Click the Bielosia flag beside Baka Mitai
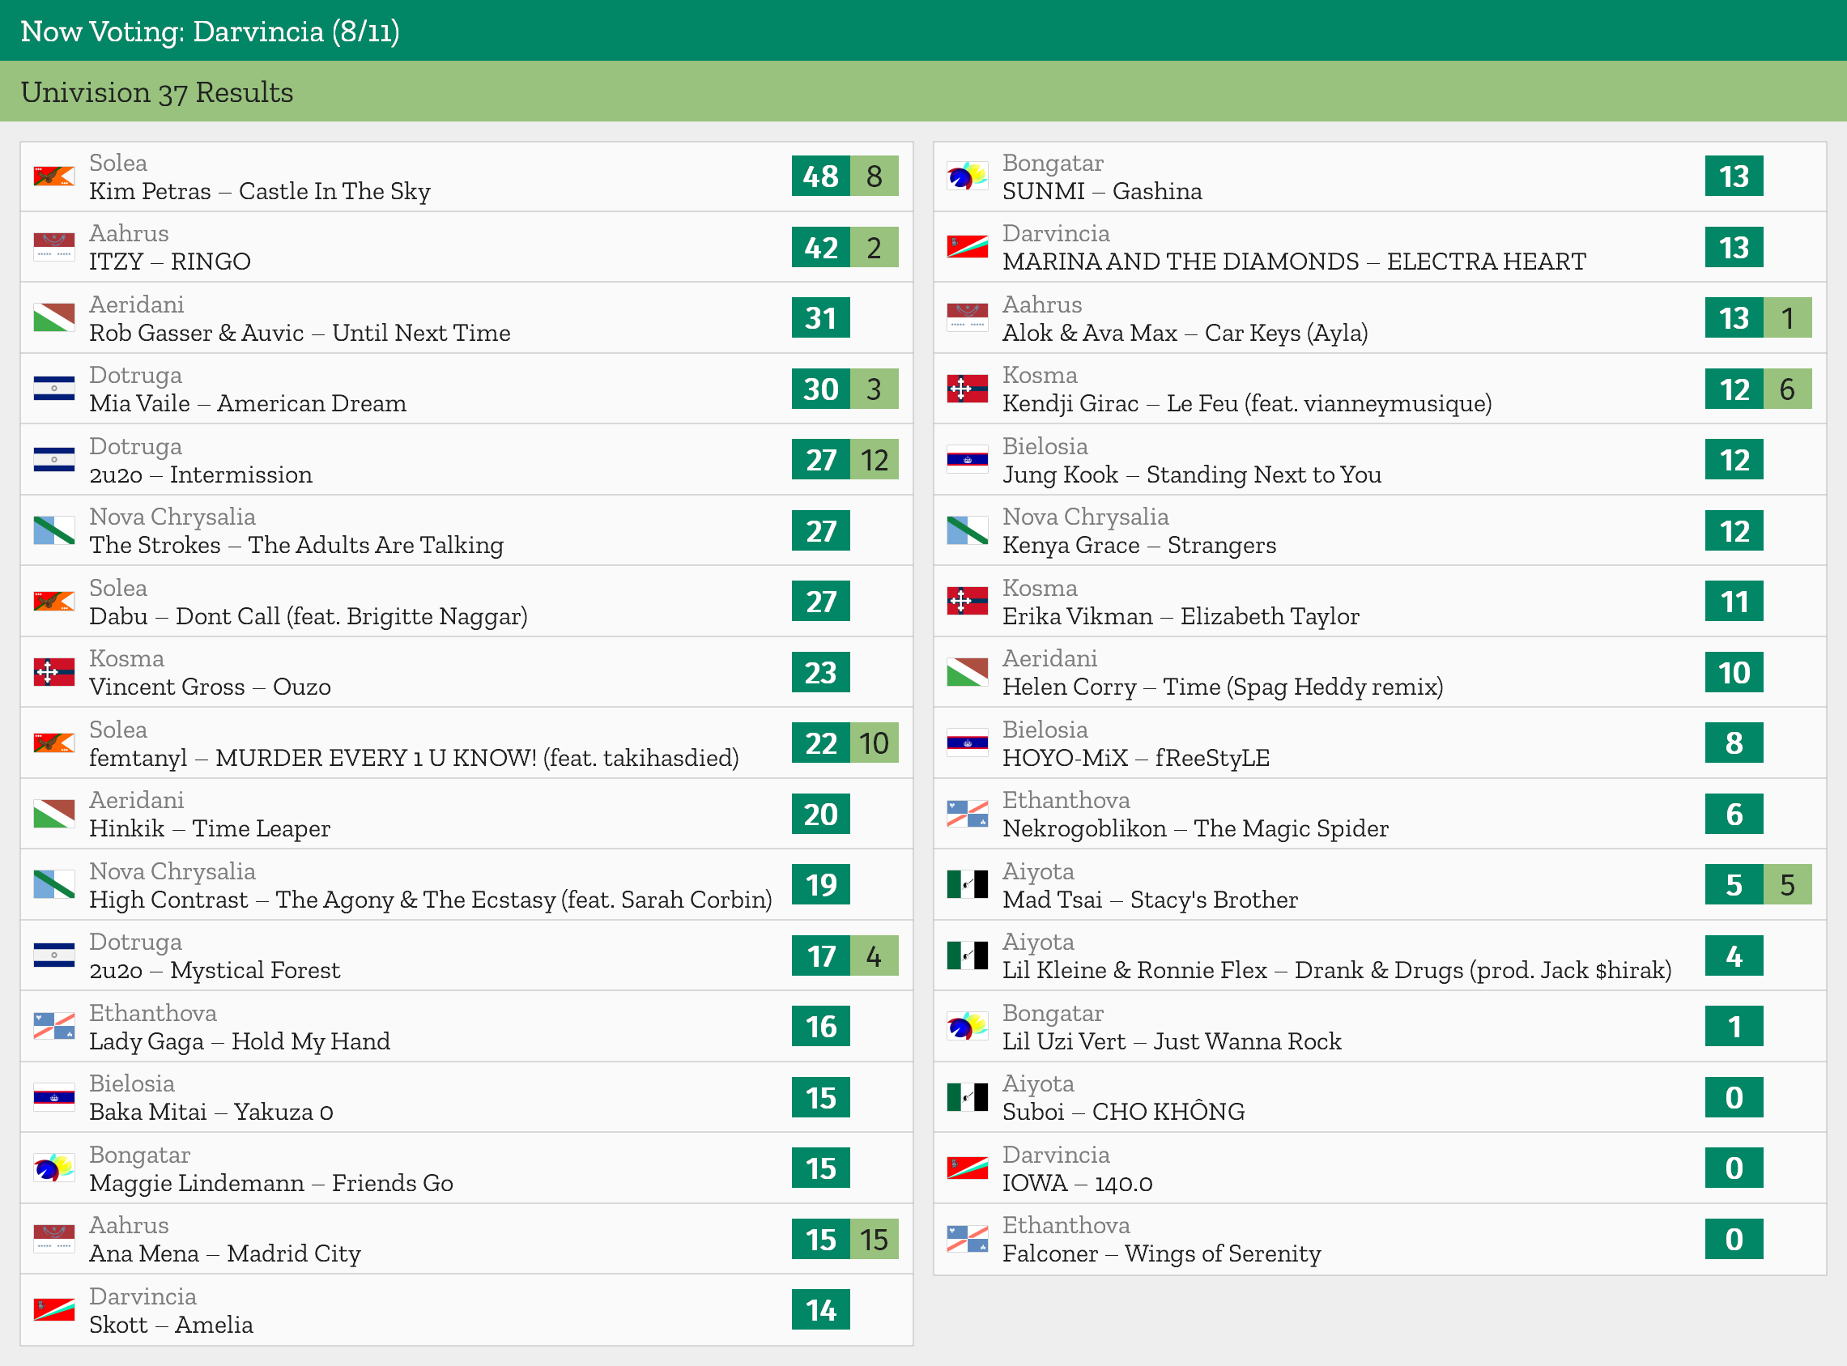The height and width of the screenshot is (1366, 1847). (x=53, y=1097)
